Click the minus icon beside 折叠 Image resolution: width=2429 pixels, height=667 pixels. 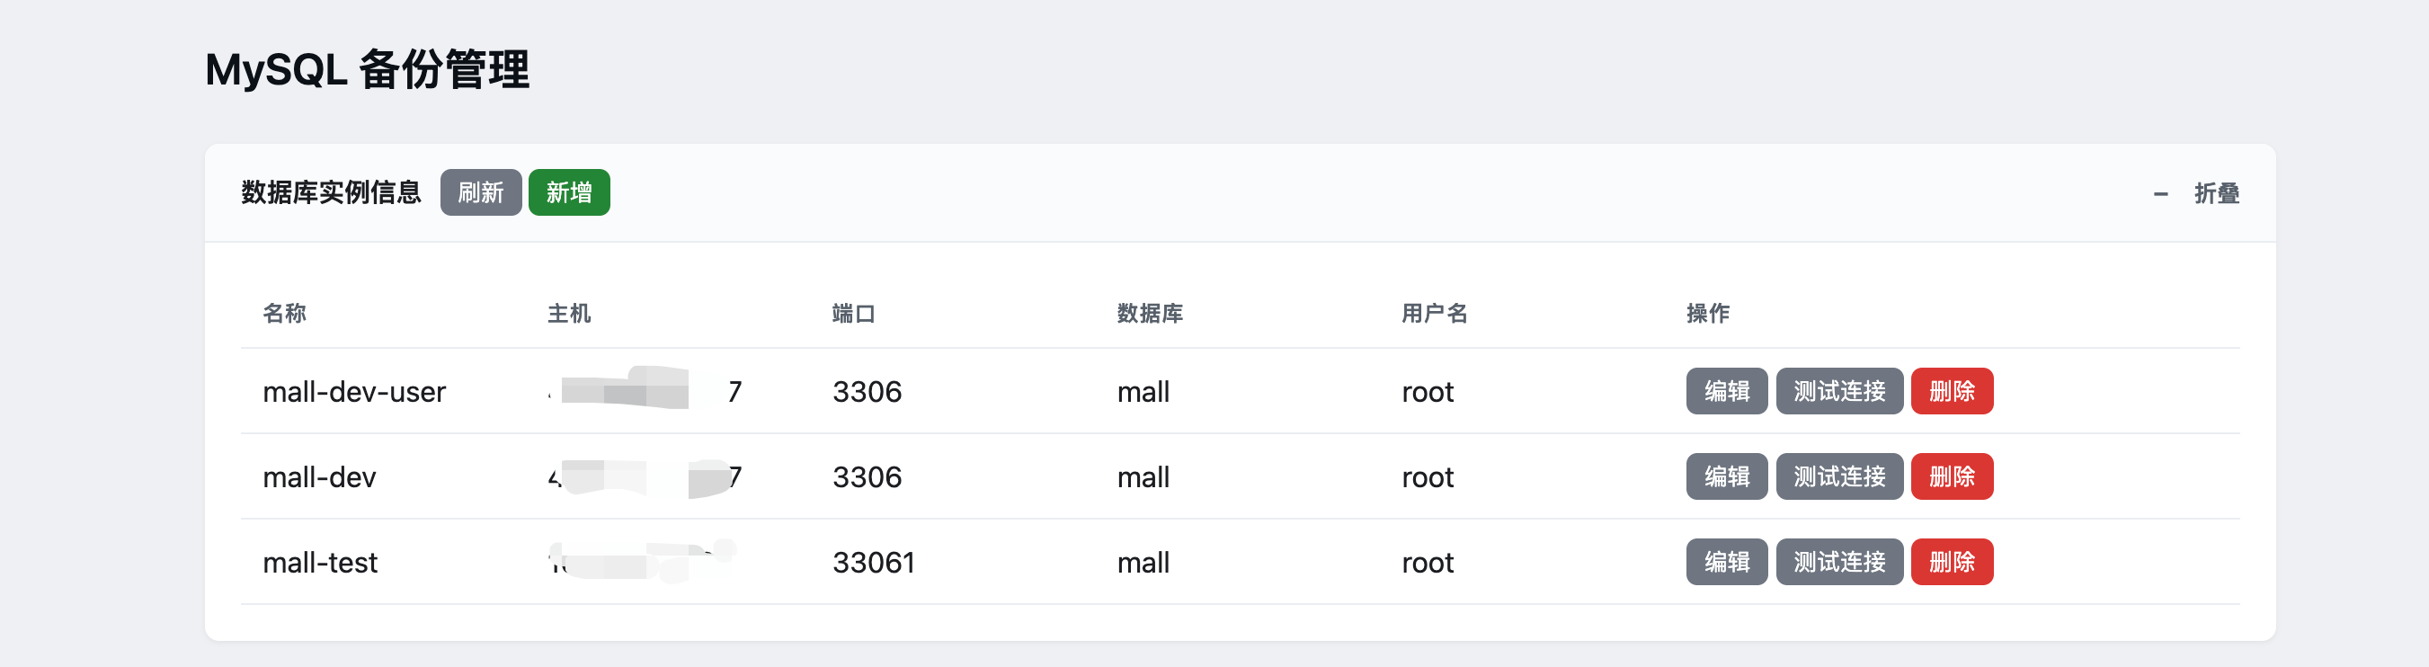tap(2160, 194)
